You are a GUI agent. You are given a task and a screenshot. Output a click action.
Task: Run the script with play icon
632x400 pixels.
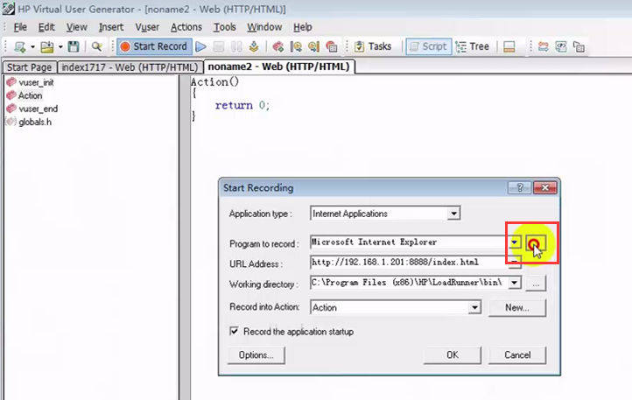[x=200, y=46]
